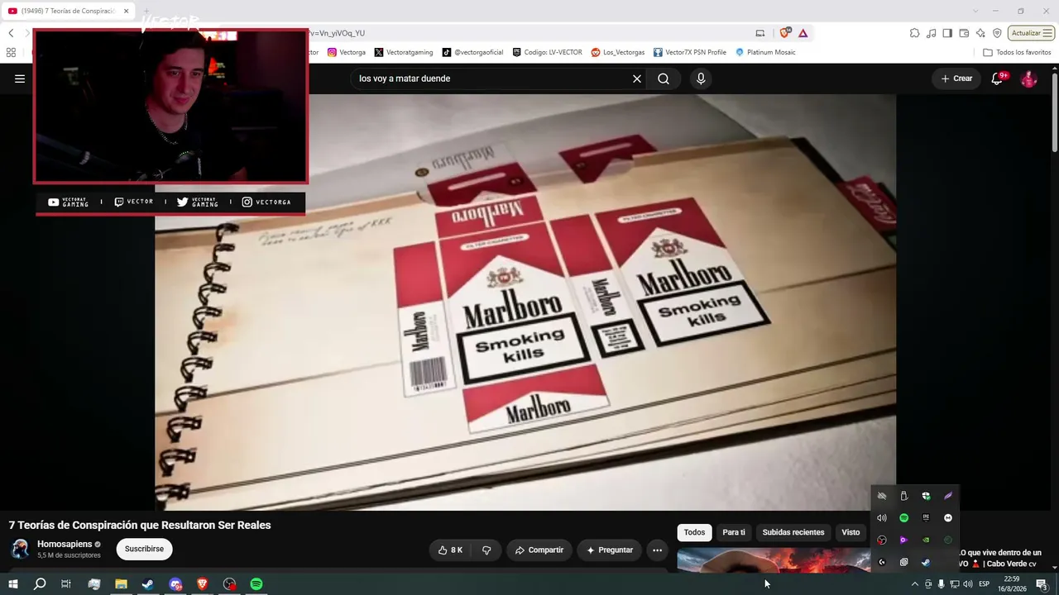The height and width of the screenshot is (595, 1059).
Task: Open Spotify from the taskbar
Action: [x=256, y=584]
